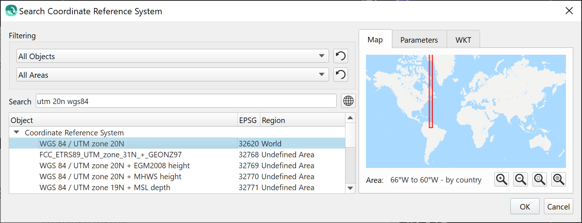This screenshot has width=582, height=223.
Task: Select WGS 84 / UTM zone 20N + EGM2008 height
Action: tap(114, 165)
